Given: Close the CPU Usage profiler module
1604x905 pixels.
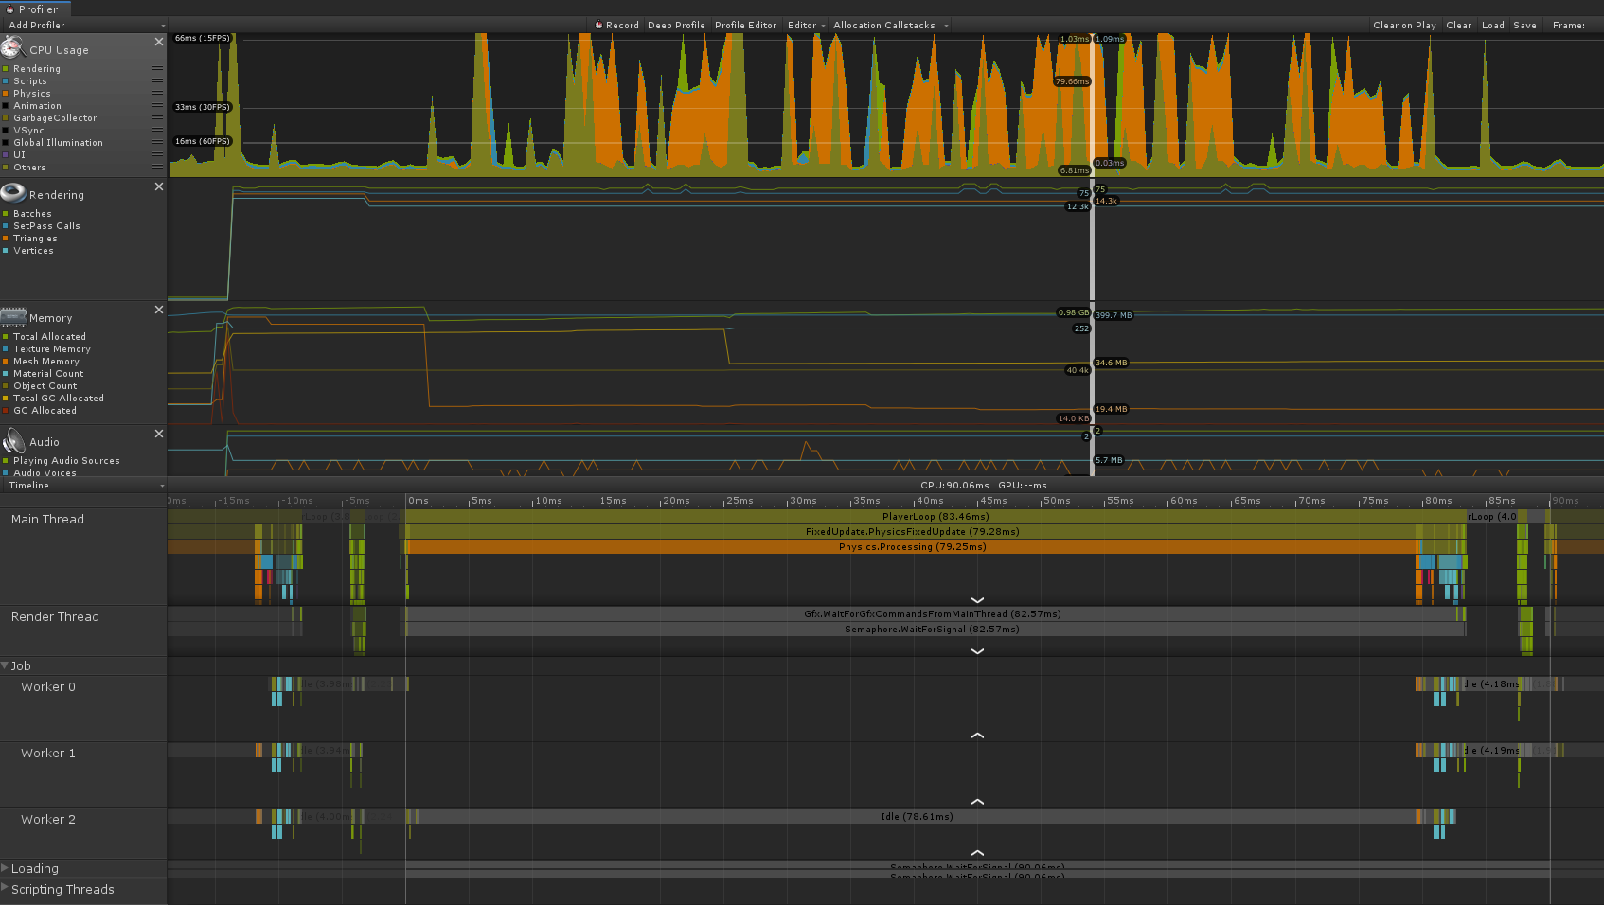Looking at the screenshot, I should pyautogui.click(x=159, y=42).
